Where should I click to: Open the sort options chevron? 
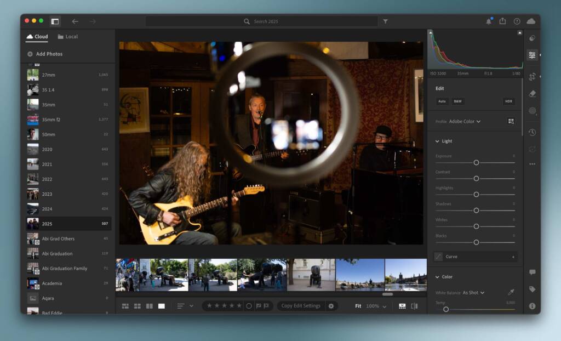[191, 306]
